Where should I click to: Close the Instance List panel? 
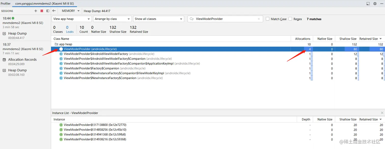pos(382,113)
